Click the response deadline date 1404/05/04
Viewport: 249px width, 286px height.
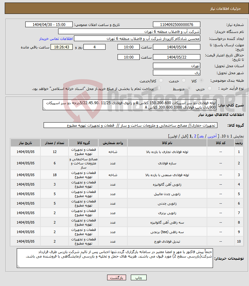tap(177, 47)
